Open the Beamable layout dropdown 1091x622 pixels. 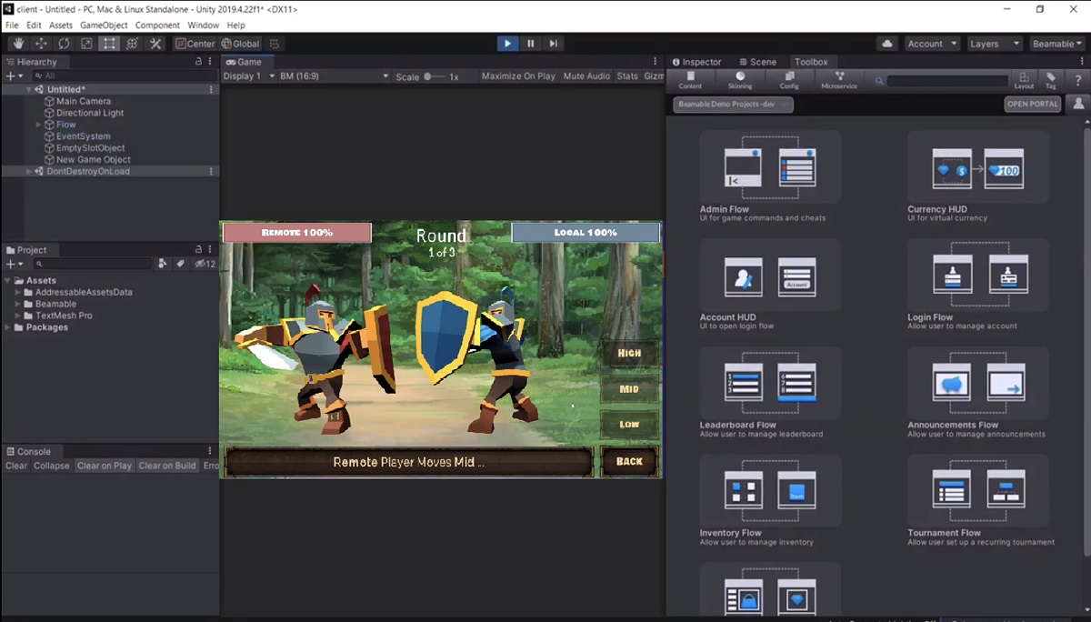1057,44
